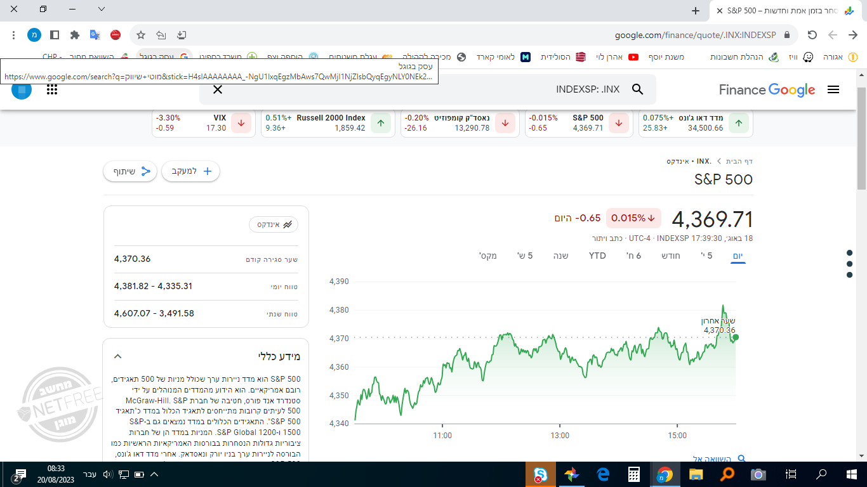Collapse the מידע כללי section
The image size is (867, 487).
click(x=117, y=356)
